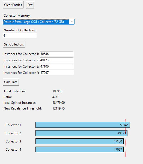
Task: Click the Calculate button
Action: pyautogui.click(x=11, y=82)
